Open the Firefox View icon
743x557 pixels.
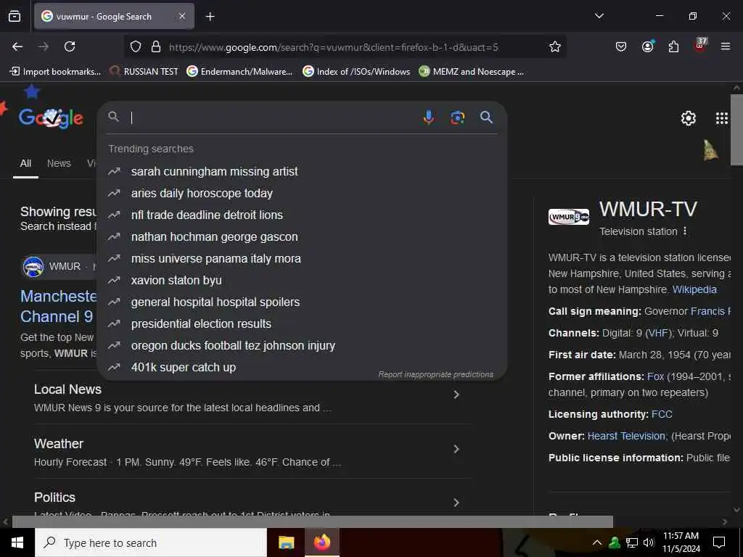point(15,17)
